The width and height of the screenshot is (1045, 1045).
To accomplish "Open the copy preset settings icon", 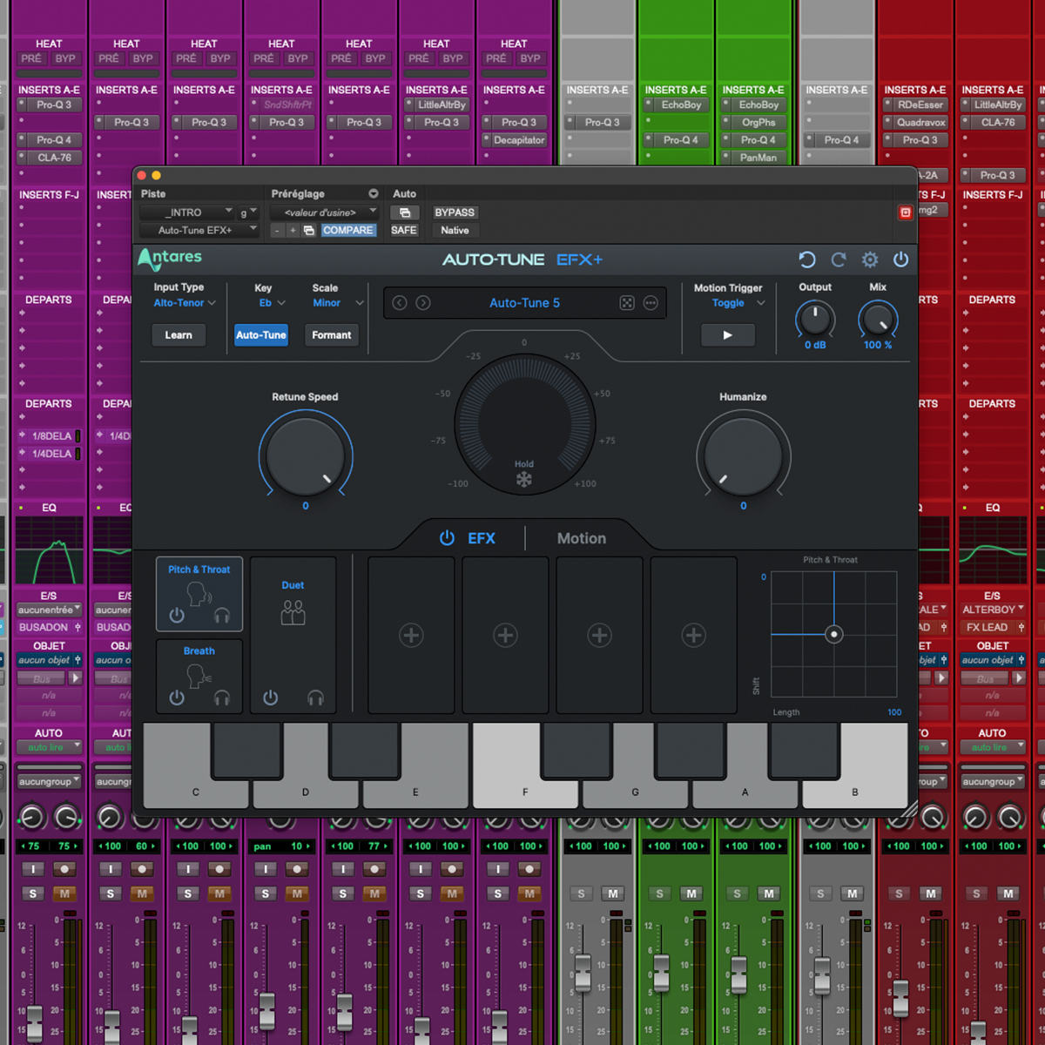I will [308, 231].
